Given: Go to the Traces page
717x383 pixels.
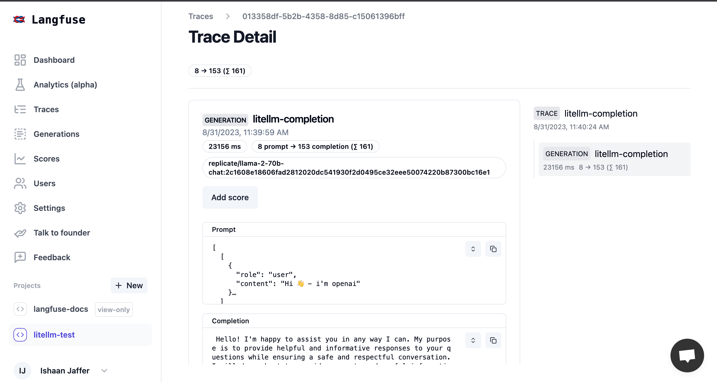Looking at the screenshot, I should pyautogui.click(x=46, y=109).
